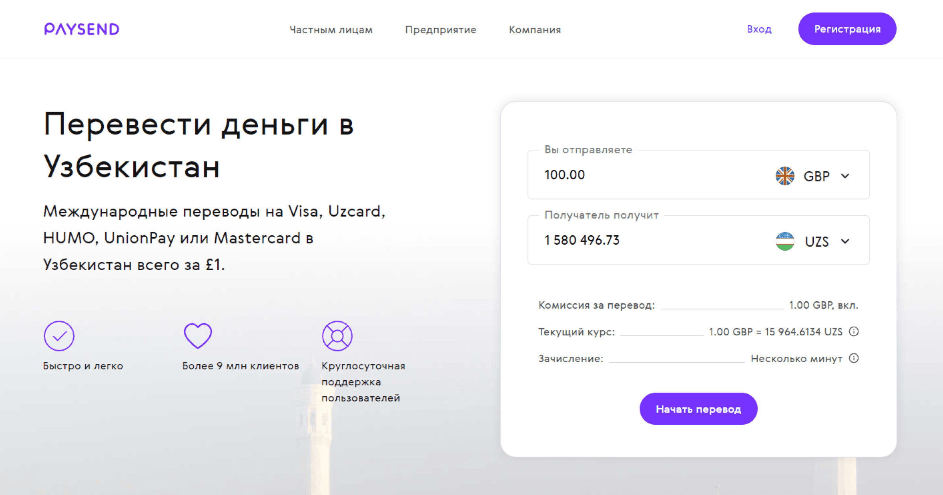Click the Вход login link

click(759, 29)
